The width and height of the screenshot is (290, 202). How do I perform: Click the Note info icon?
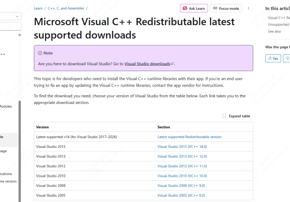click(40, 53)
